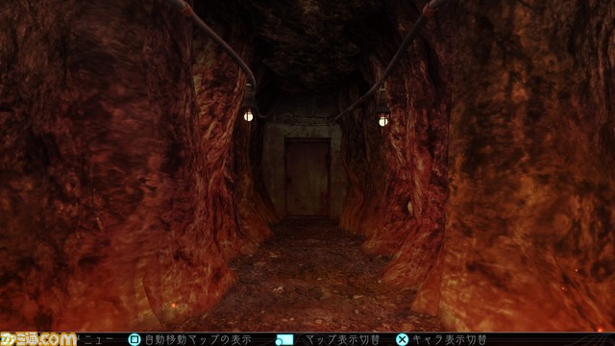Viewport: 615px width, 346px height.
Task: Select the wooden door at corridor end
Action: point(307,177)
